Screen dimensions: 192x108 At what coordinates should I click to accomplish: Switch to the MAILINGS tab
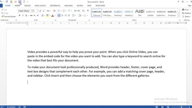click(x=68, y=6)
